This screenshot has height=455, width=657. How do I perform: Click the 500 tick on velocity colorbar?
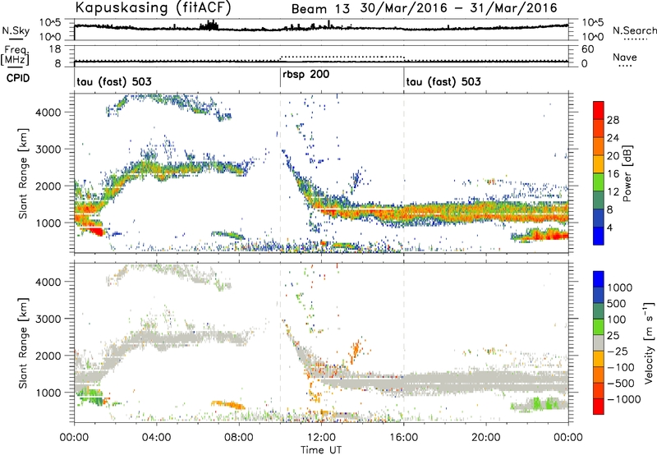(x=617, y=303)
